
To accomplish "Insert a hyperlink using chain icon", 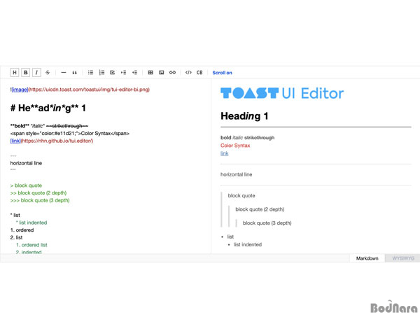I will [x=172, y=72].
